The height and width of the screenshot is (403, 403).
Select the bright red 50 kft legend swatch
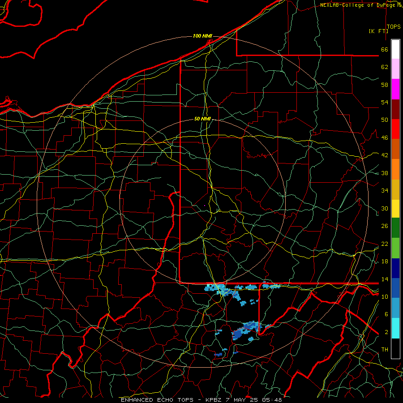click(x=395, y=129)
